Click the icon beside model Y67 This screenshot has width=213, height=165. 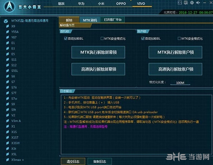tap(8, 37)
